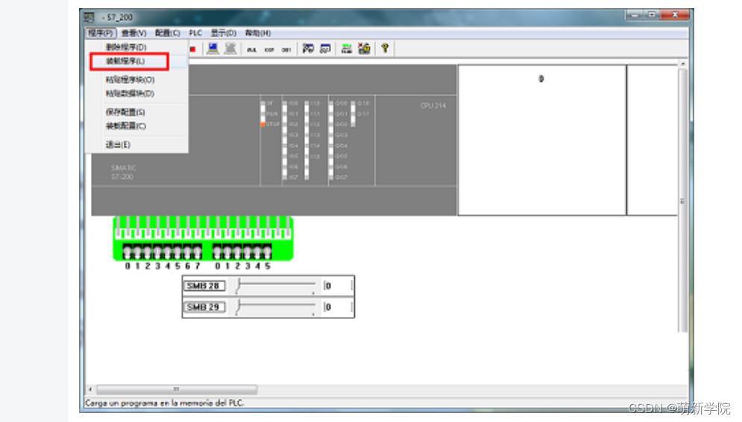Click the TD200 display toolbar icon
The image size is (742, 422).
pyautogui.click(x=326, y=48)
